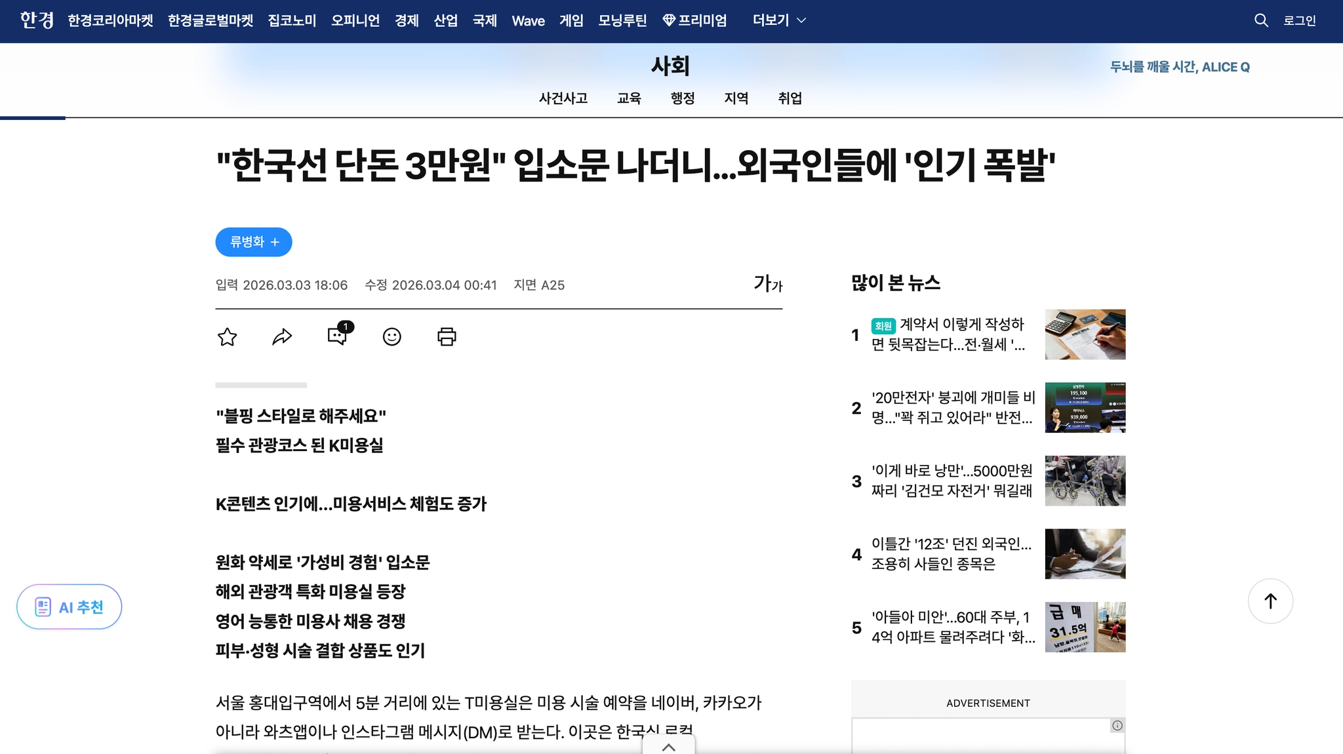Viewport: 1343px width, 754px height.
Task: Click the 로그인 link
Action: [x=1299, y=21]
